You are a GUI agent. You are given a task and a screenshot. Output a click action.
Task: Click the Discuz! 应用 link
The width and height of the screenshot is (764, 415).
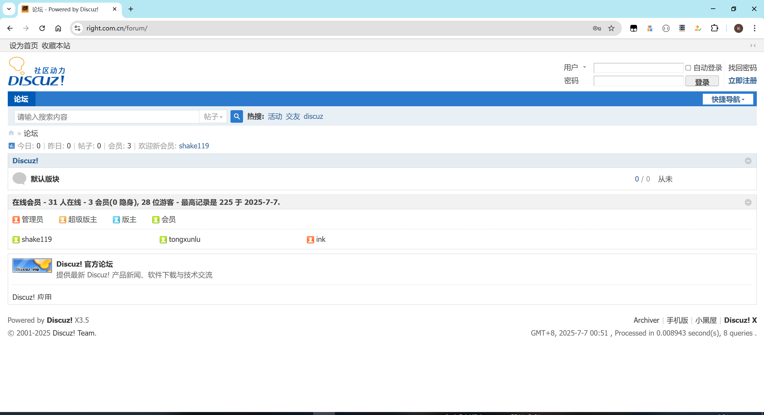(32, 297)
